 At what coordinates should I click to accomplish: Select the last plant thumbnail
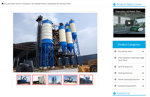[86, 80]
